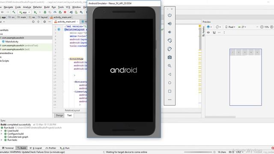This screenshot has height=154, width=274.
Task: Stop the app with red square icon
Action: pyautogui.click(x=65, y=12)
